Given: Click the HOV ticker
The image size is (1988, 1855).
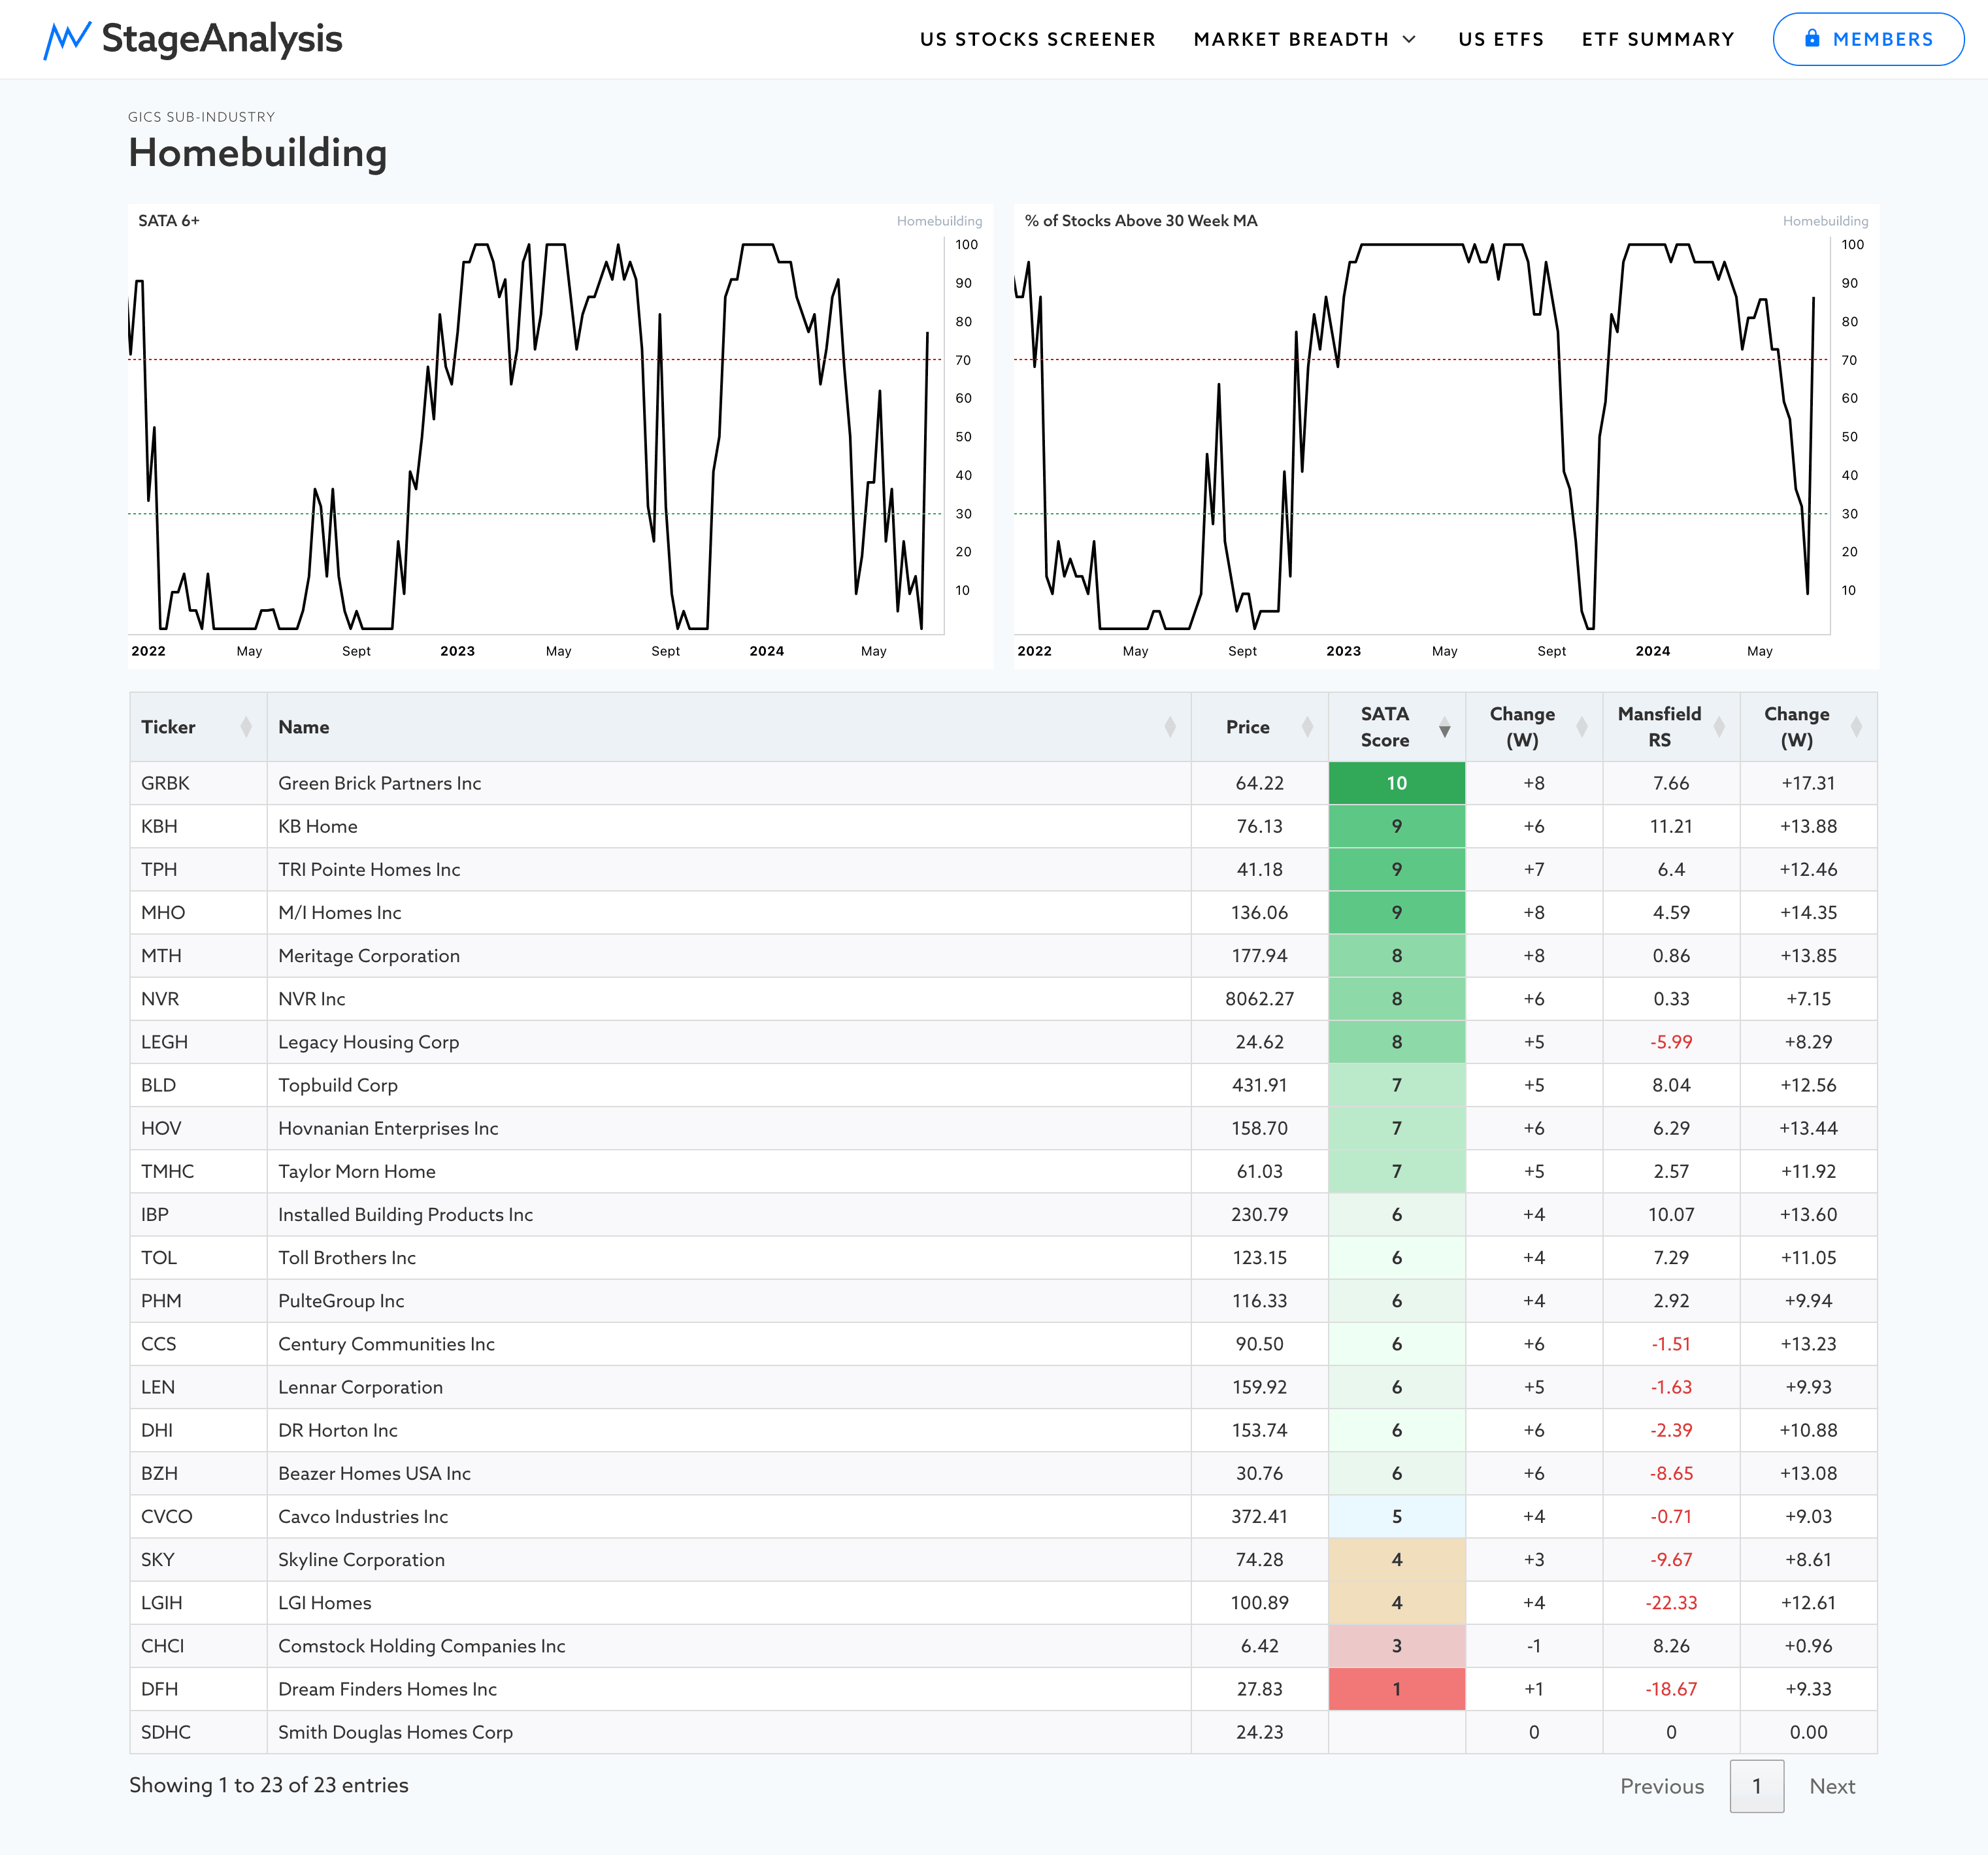Looking at the screenshot, I should click(161, 1128).
